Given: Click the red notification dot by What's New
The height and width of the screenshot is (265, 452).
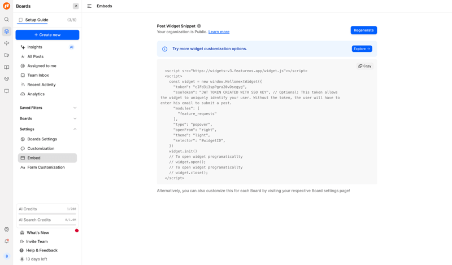Looking at the screenshot, I should (x=77, y=231).
